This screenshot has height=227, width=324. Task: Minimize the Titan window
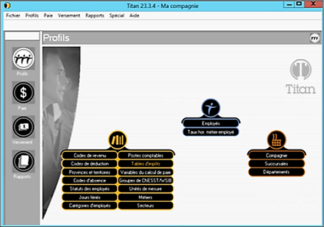289,4
